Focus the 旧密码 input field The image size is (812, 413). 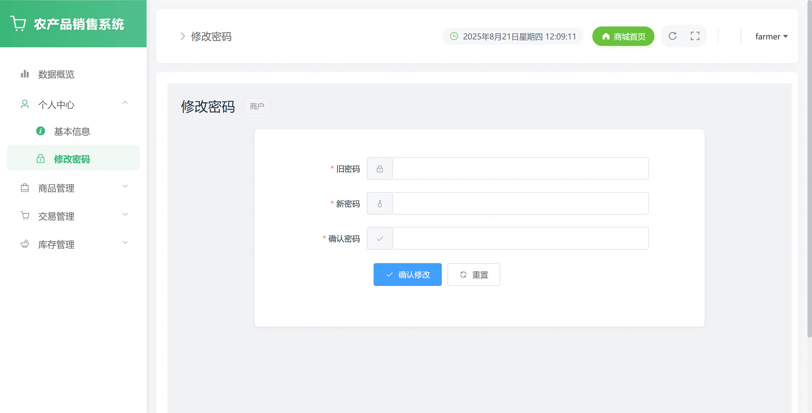click(520, 168)
